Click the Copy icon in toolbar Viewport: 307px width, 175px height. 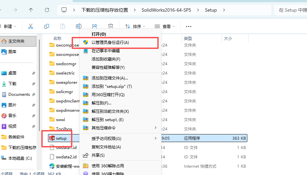pyautogui.click(x=47, y=26)
